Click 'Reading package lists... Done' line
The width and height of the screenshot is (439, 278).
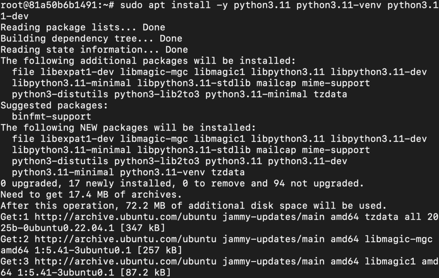click(83, 27)
